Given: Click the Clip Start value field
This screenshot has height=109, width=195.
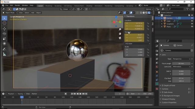Looking at the screenshot, I should [181, 78].
